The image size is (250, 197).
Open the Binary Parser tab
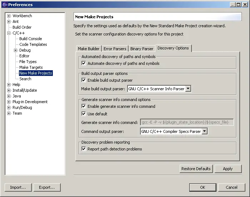(142, 49)
